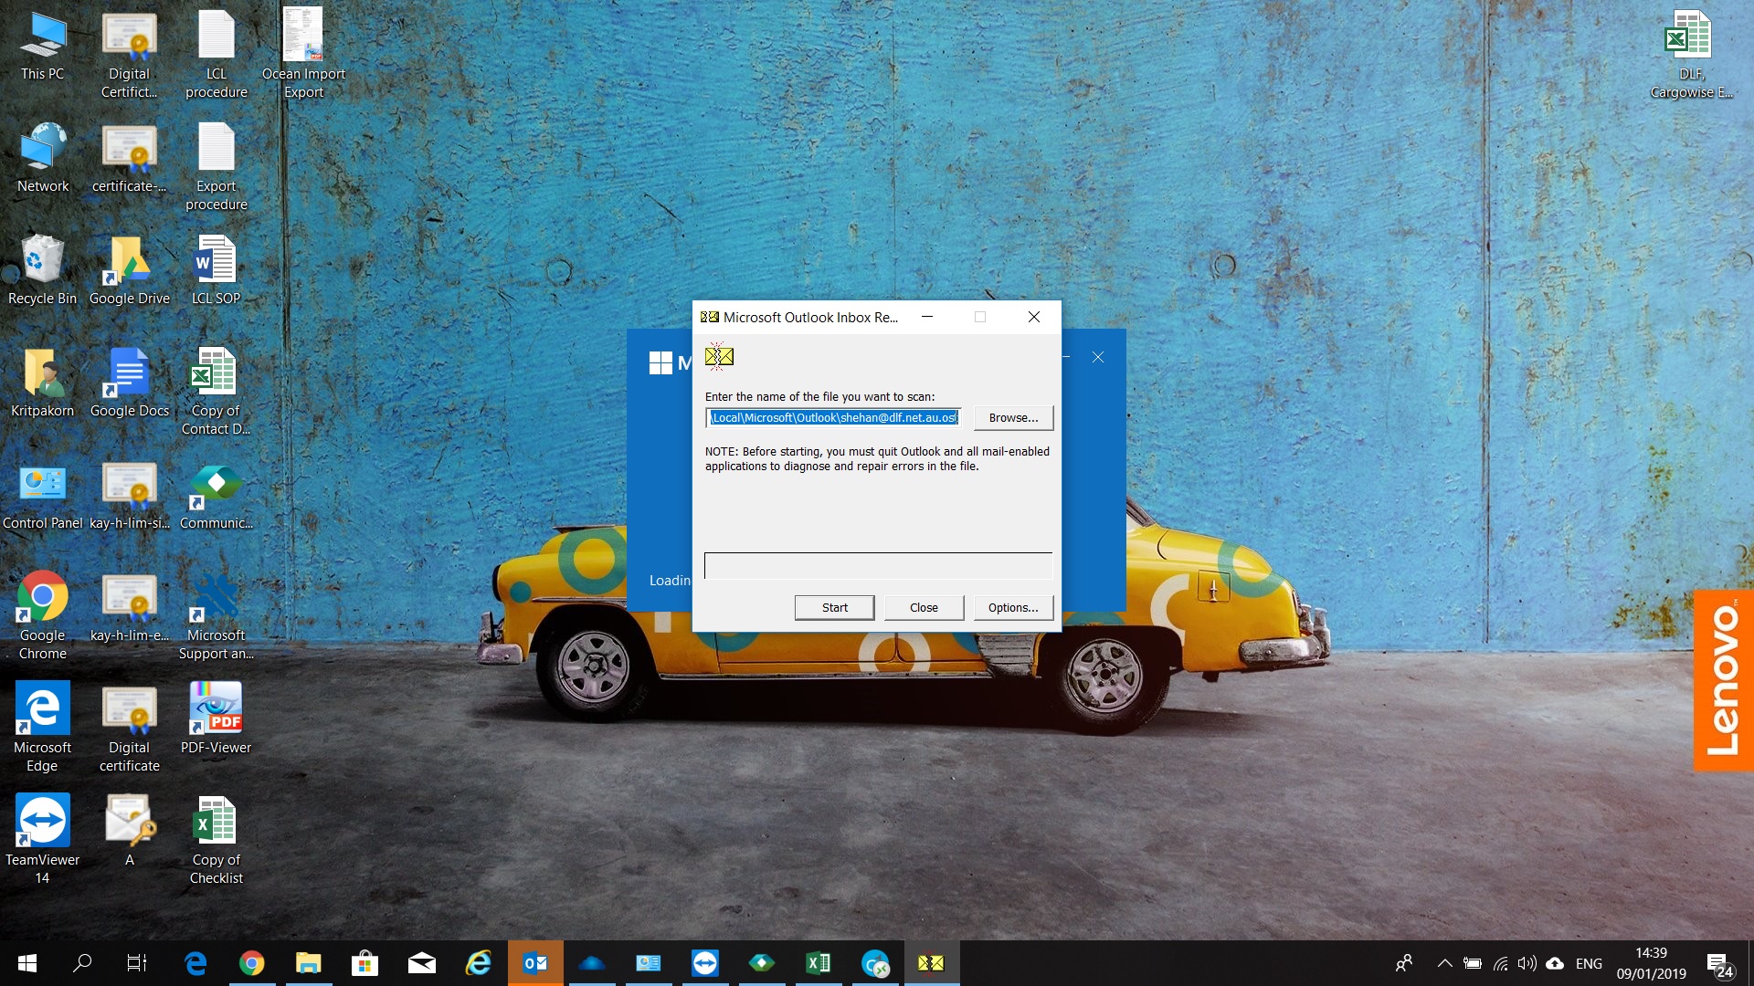Click the Browse... button
Screen dimensions: 1754x986
coord(1013,417)
